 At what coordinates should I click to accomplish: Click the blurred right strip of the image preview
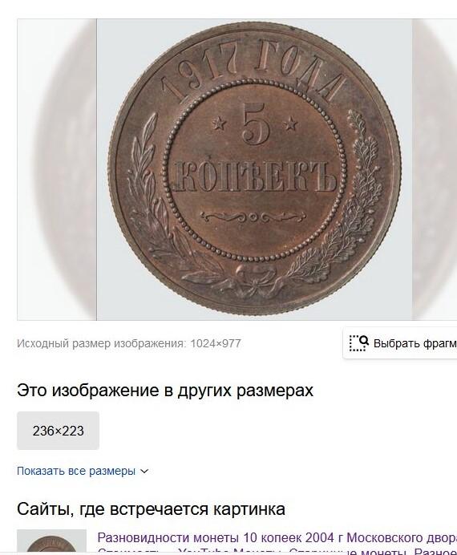tap(435, 169)
